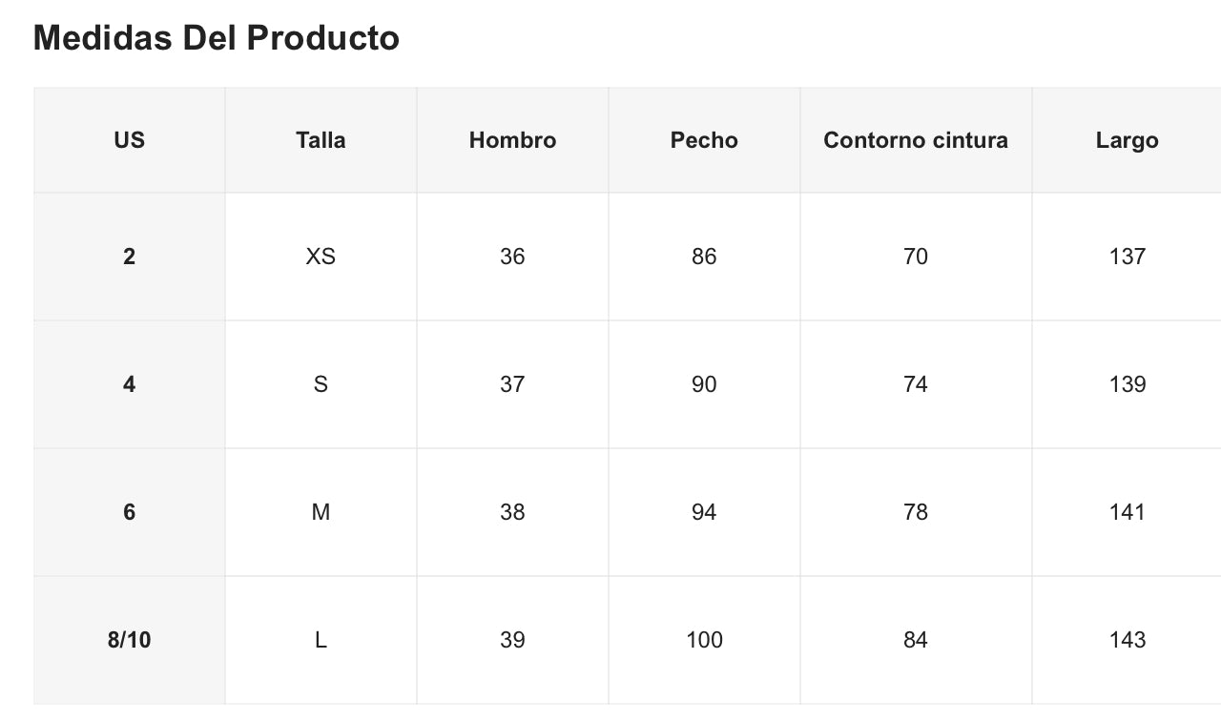This screenshot has width=1221, height=721.
Task: Click the L size cell
Action: coord(321,640)
